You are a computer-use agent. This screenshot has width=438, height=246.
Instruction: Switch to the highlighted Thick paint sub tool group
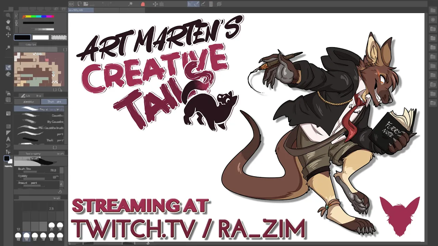coord(54,102)
